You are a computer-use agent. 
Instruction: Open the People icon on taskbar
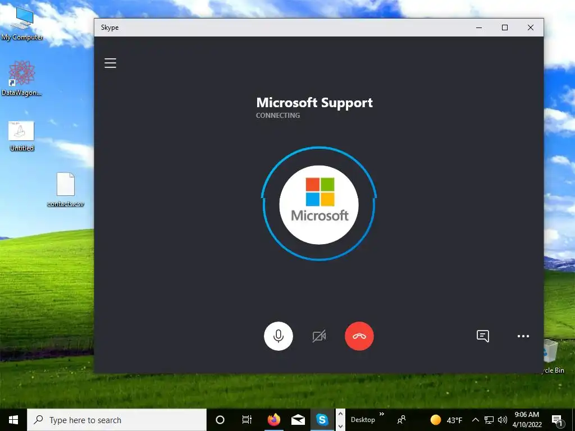(401, 420)
